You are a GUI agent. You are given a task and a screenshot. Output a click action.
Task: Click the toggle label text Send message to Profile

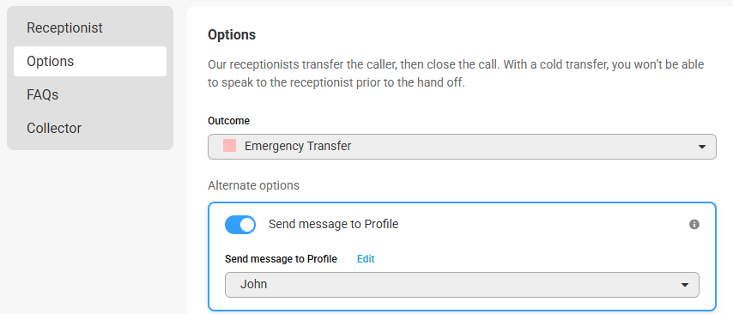[x=333, y=224]
